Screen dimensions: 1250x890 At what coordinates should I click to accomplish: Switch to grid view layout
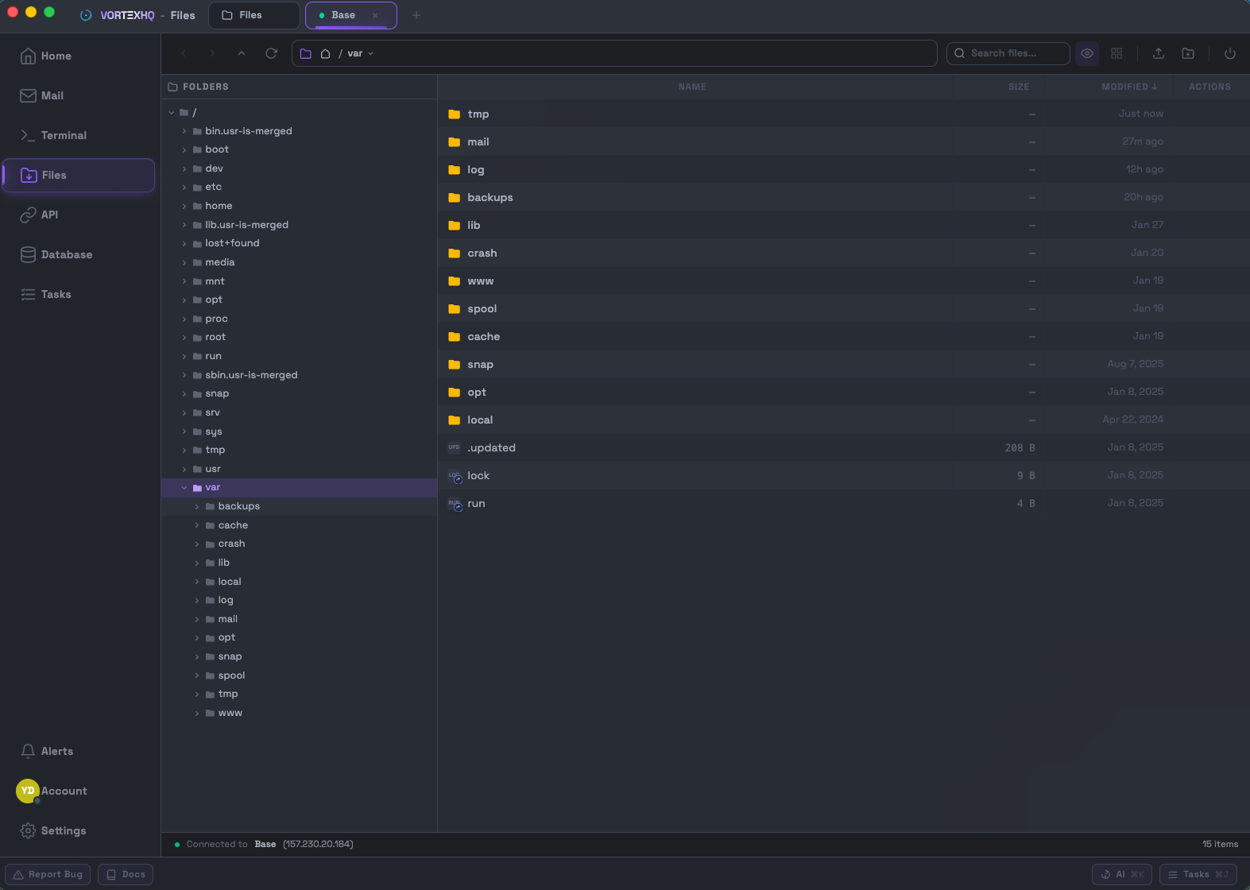point(1116,53)
